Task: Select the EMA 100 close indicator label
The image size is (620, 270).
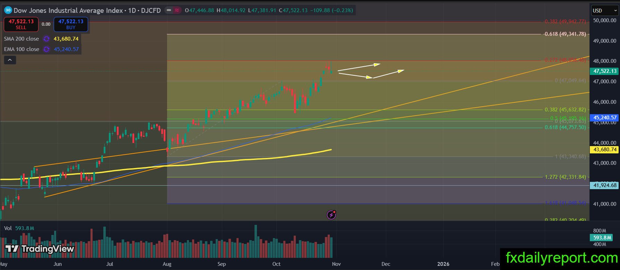Action: coord(22,49)
